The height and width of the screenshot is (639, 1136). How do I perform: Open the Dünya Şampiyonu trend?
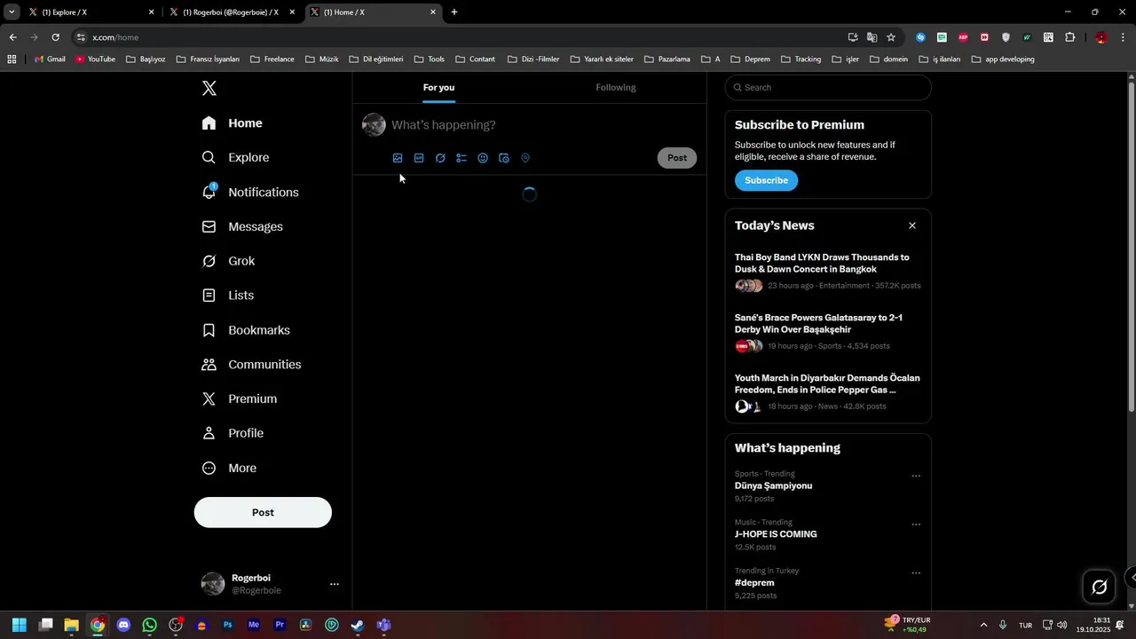[773, 485]
